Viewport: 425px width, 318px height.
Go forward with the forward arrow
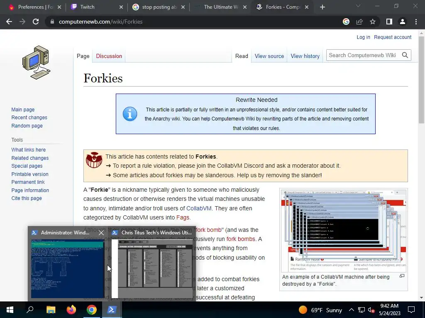click(22, 22)
